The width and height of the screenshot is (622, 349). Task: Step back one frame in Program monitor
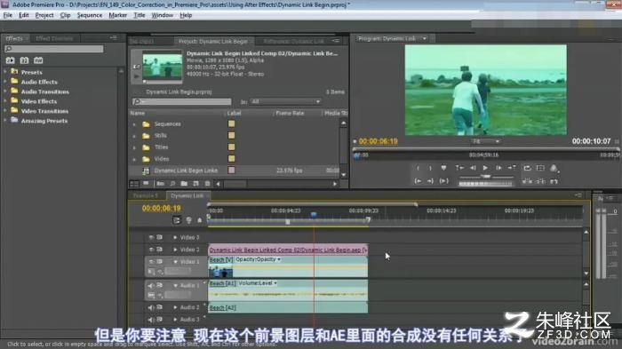pos(473,168)
